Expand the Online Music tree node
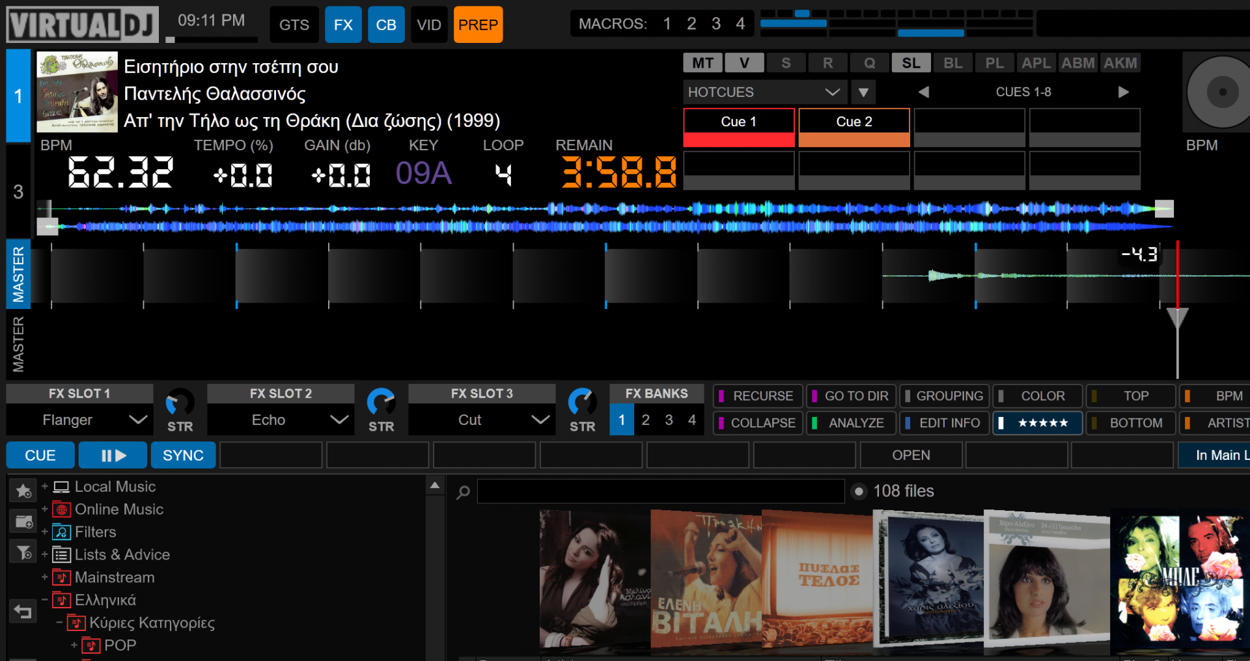 coord(44,509)
